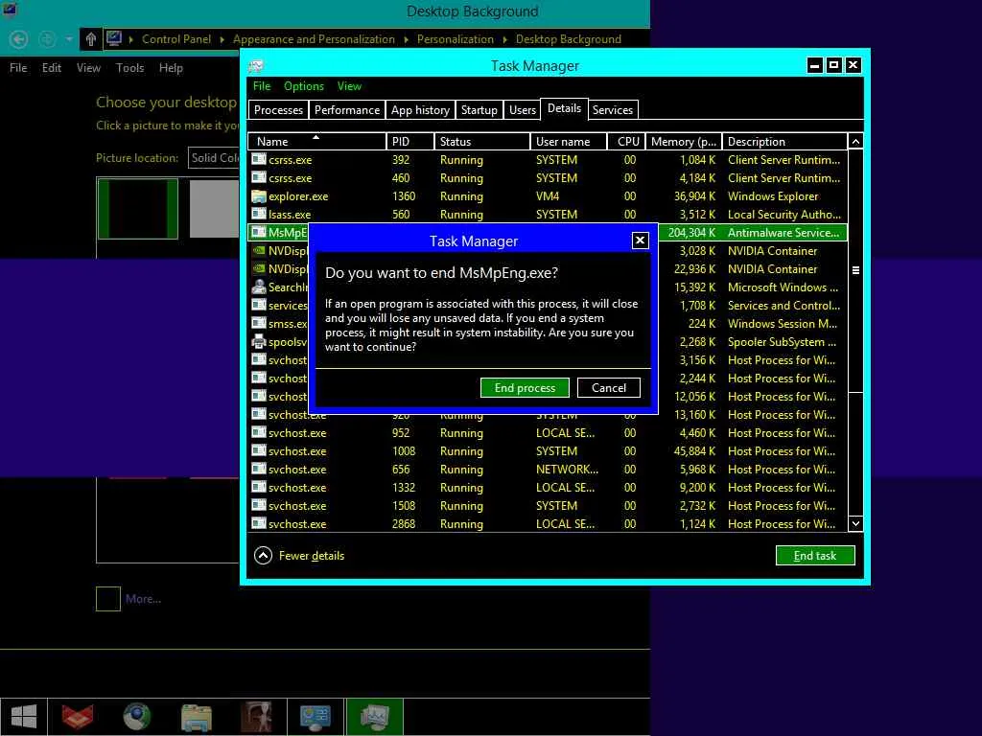The image size is (982, 736).
Task: Open the Control Panel taskbar icon
Action: coord(315,717)
